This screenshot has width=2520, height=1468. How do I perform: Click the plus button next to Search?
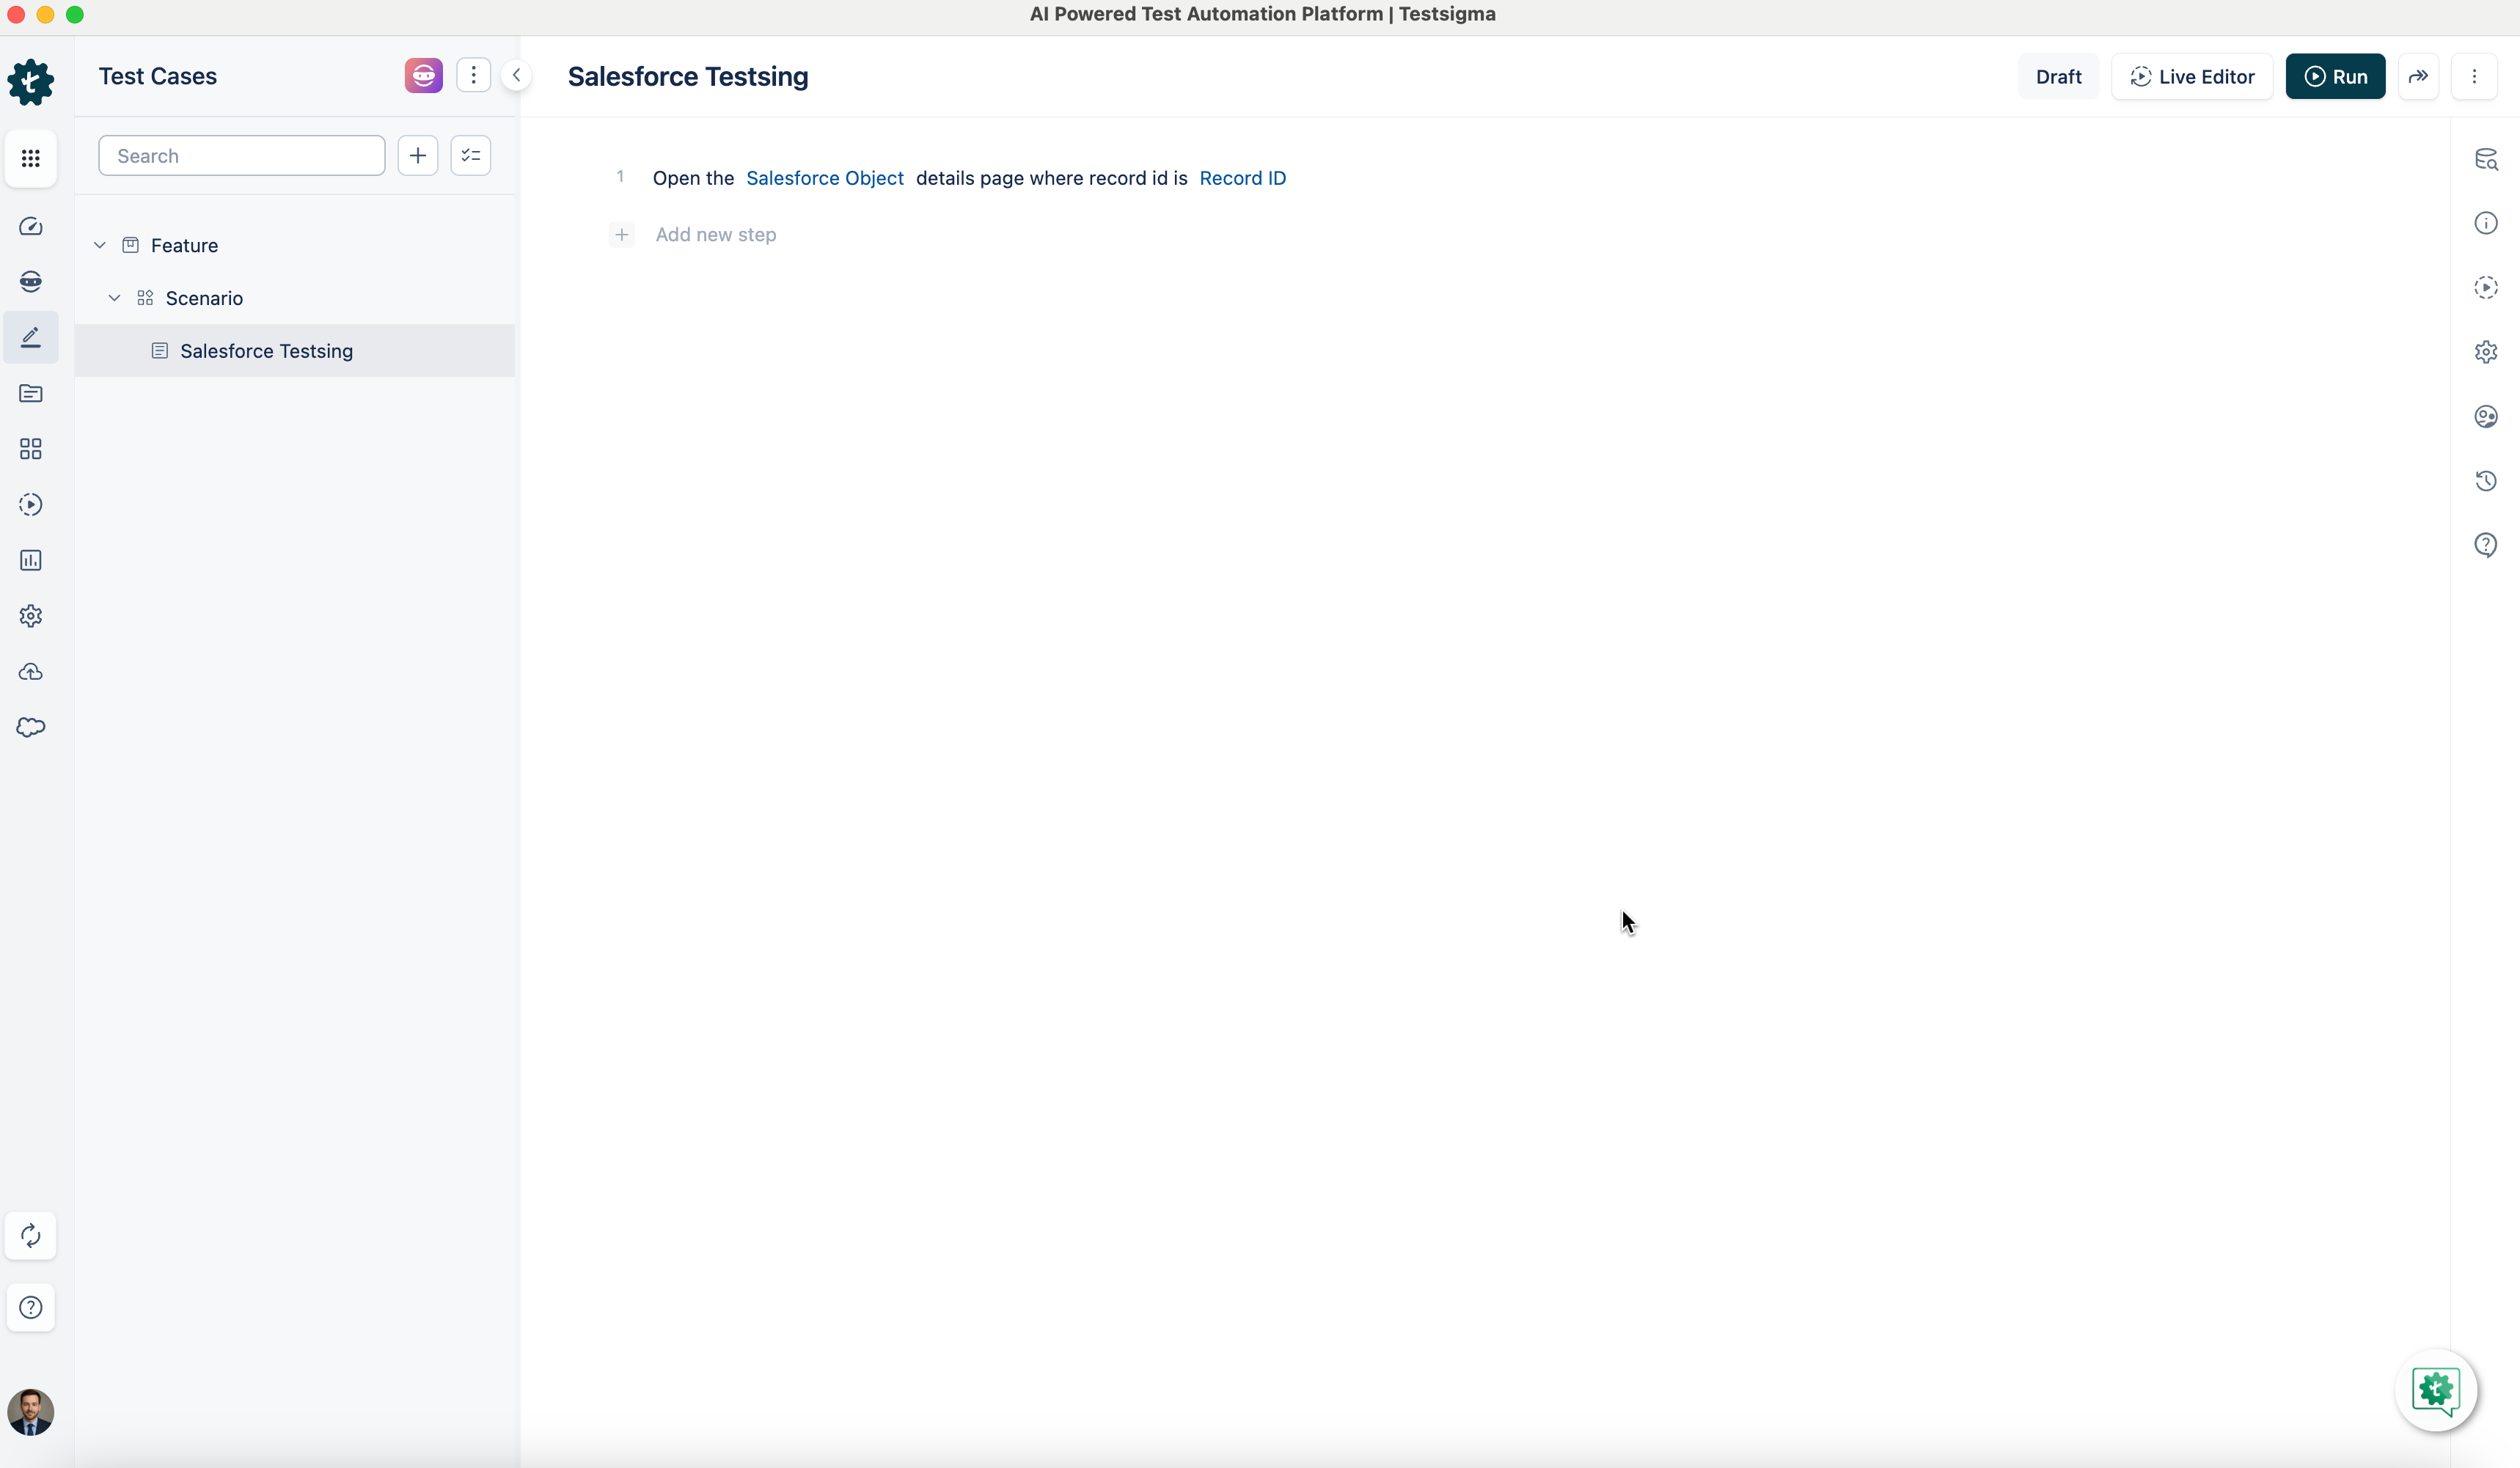click(418, 156)
